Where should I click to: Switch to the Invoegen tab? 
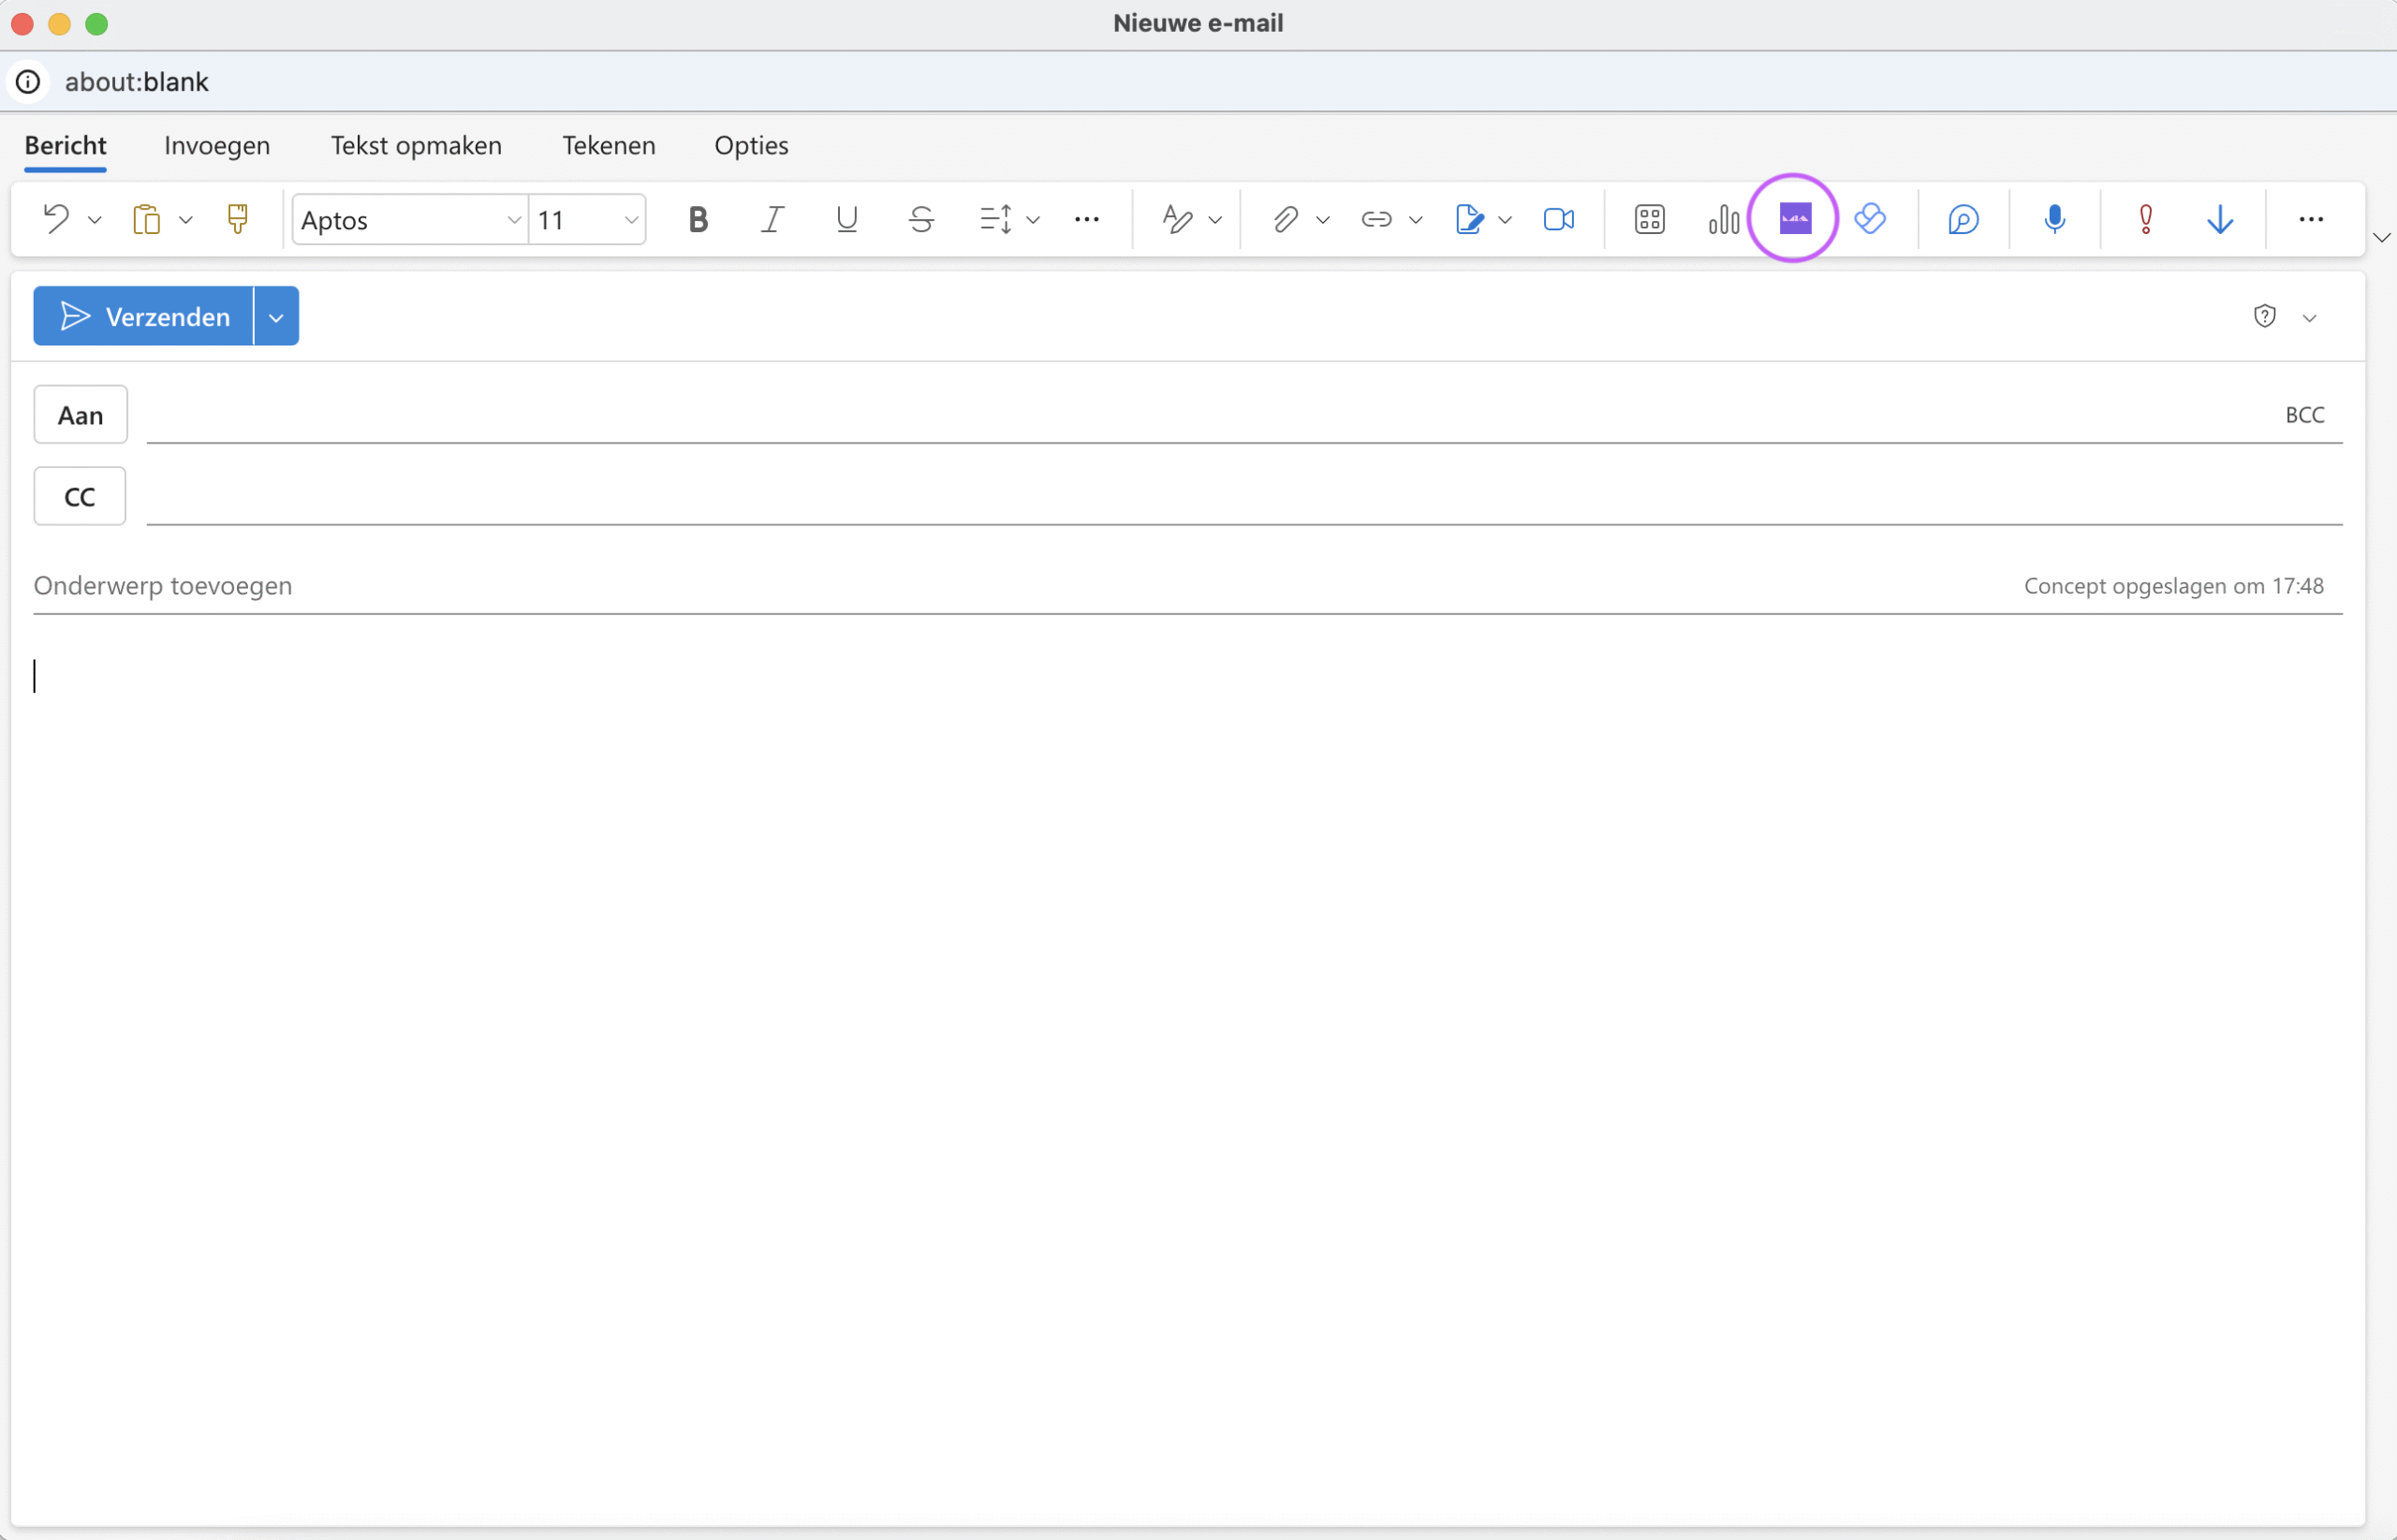point(217,146)
